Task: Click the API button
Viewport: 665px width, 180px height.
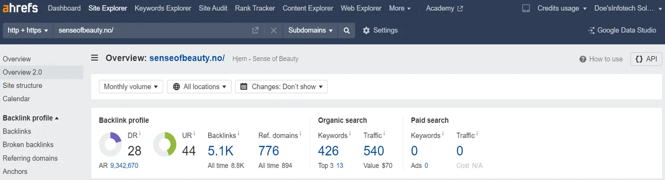Action: point(646,59)
